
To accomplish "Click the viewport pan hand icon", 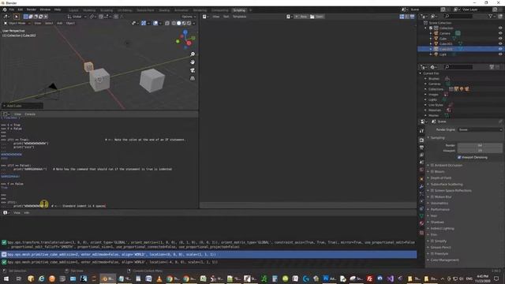I will (193, 62).
